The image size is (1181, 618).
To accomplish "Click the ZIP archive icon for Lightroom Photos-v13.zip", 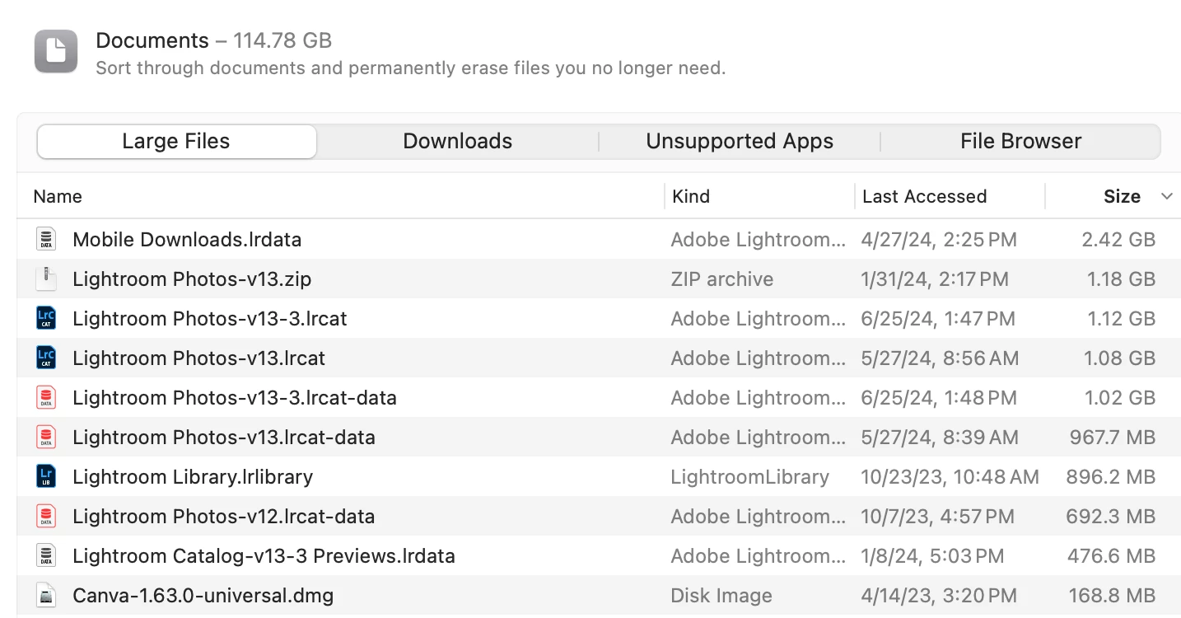I will click(x=46, y=279).
